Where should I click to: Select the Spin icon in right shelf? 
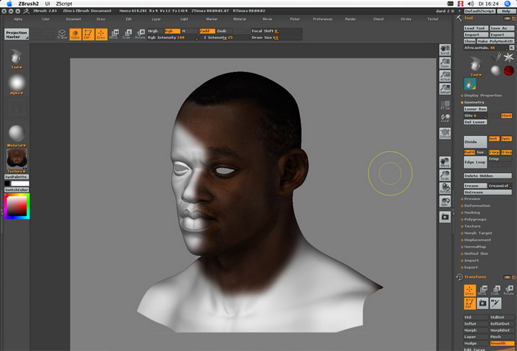pos(445,201)
